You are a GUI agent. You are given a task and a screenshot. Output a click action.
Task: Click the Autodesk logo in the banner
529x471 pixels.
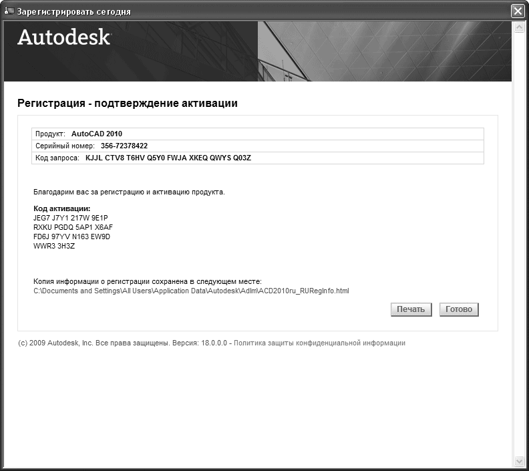click(x=63, y=37)
